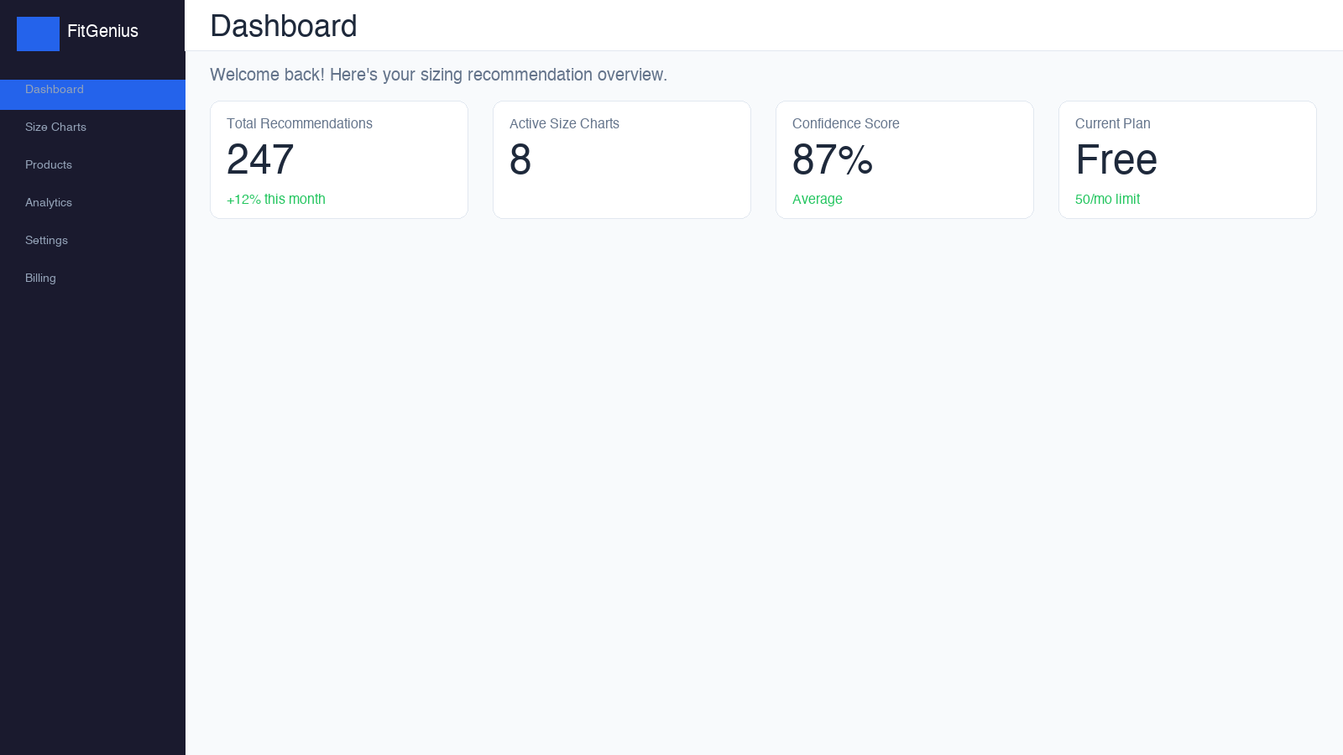Image resolution: width=1343 pixels, height=755 pixels.
Task: Click the Confidence Score card
Action: (904, 159)
